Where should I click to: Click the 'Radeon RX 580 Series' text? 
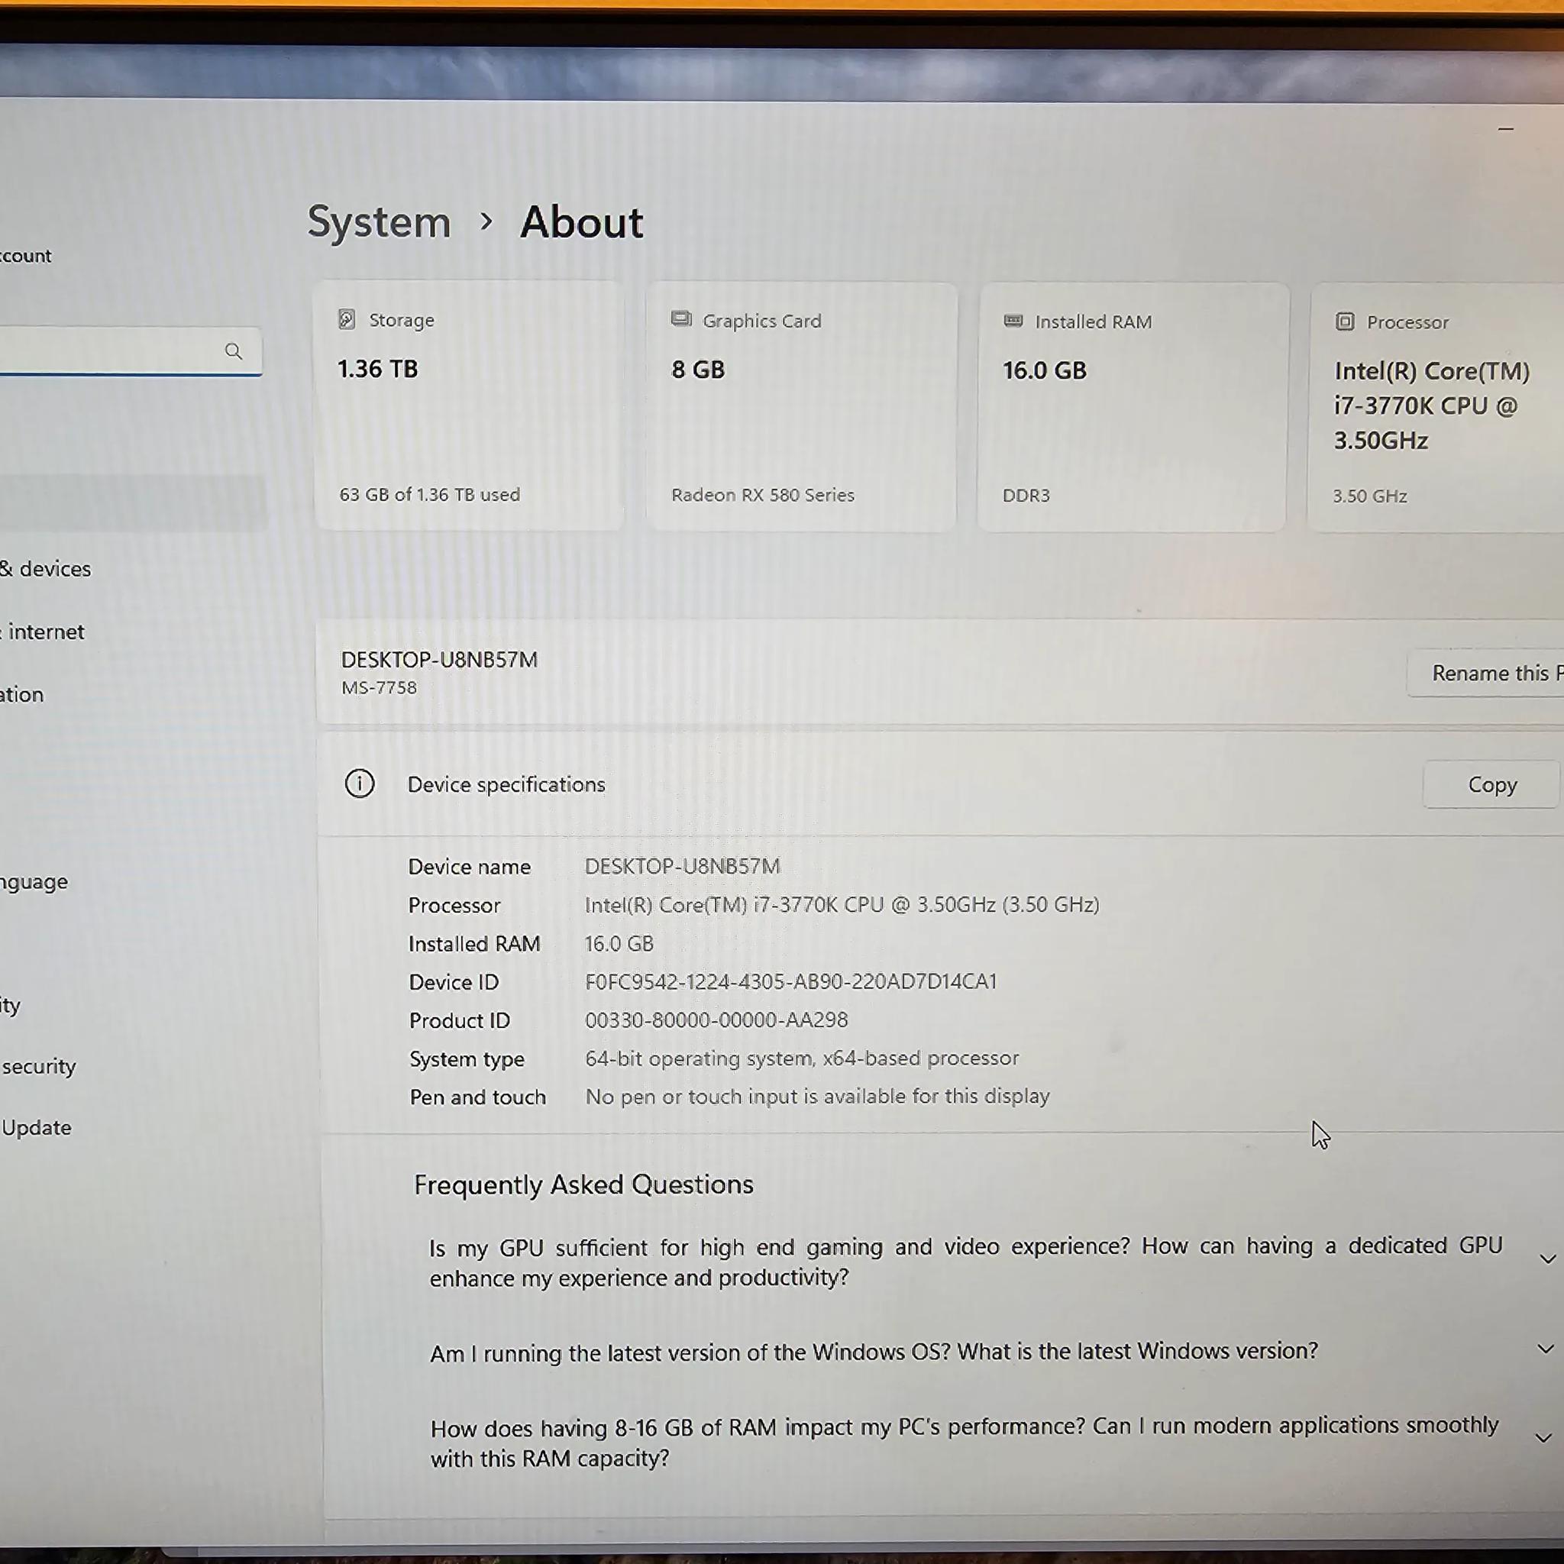pos(763,496)
